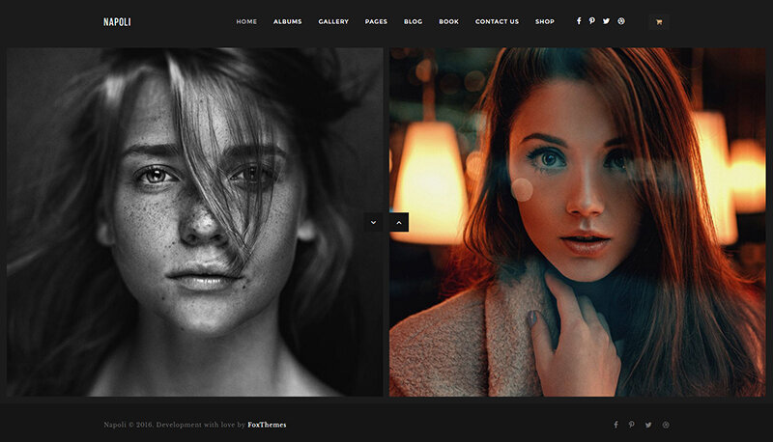Click the footer Facebook icon
This screenshot has width=773, height=442.
(616, 425)
